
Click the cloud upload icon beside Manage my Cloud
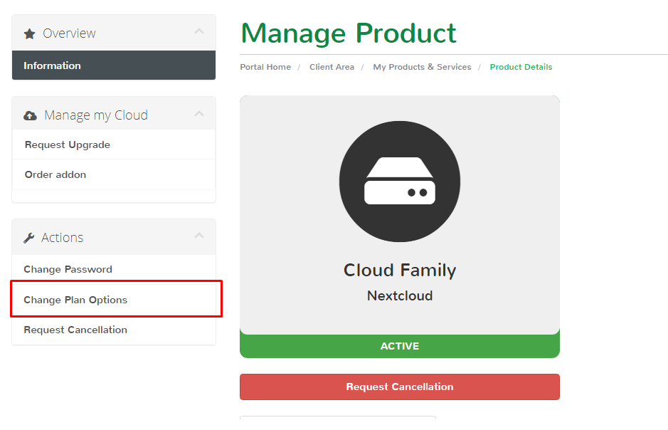pos(30,115)
